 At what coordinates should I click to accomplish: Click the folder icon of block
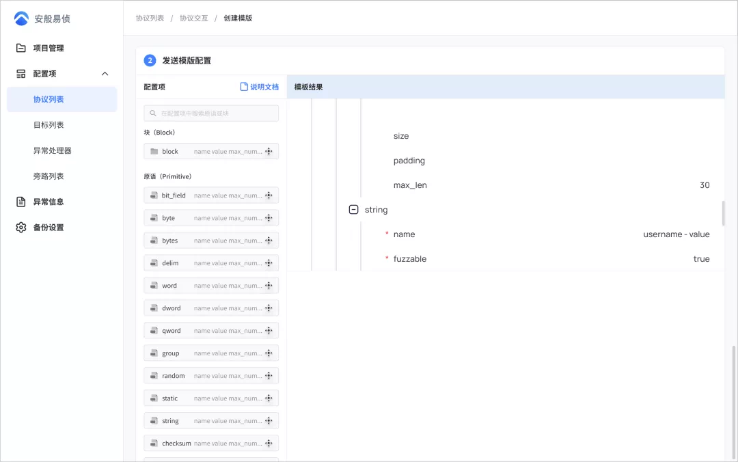(154, 152)
